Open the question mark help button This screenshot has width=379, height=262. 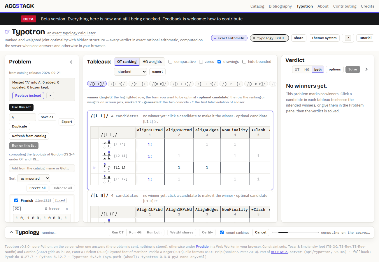(348, 38)
